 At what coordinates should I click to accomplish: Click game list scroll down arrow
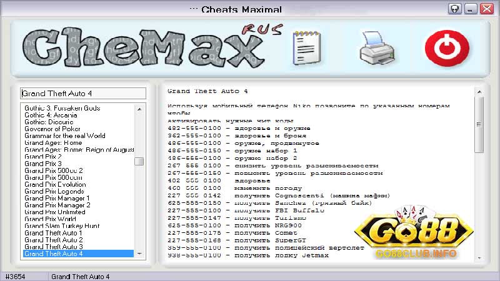(139, 254)
